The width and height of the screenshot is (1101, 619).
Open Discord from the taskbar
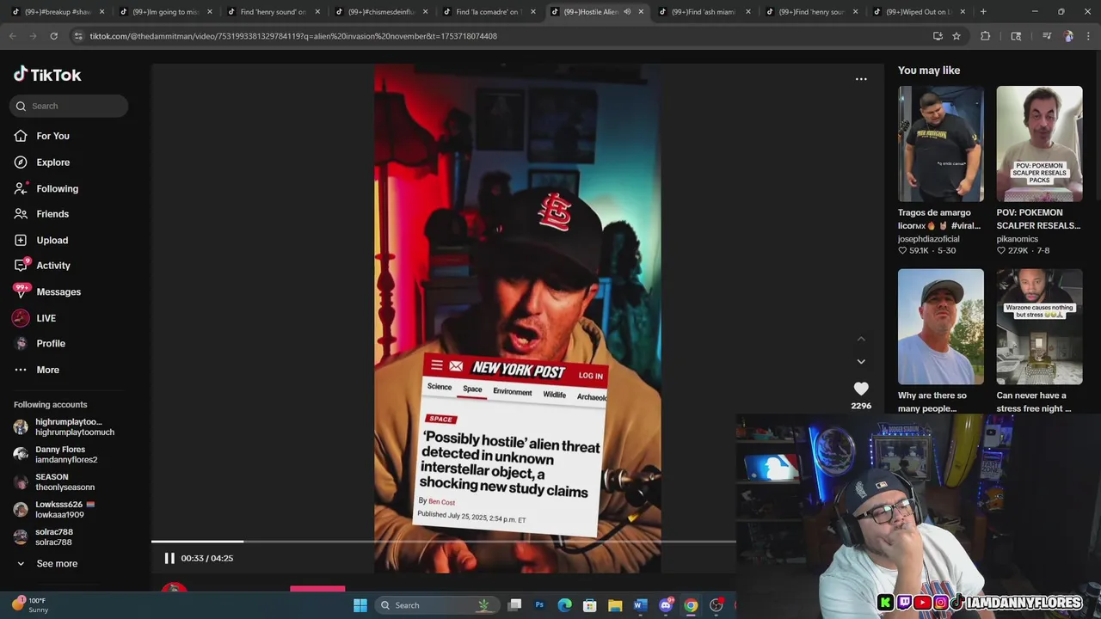(666, 605)
